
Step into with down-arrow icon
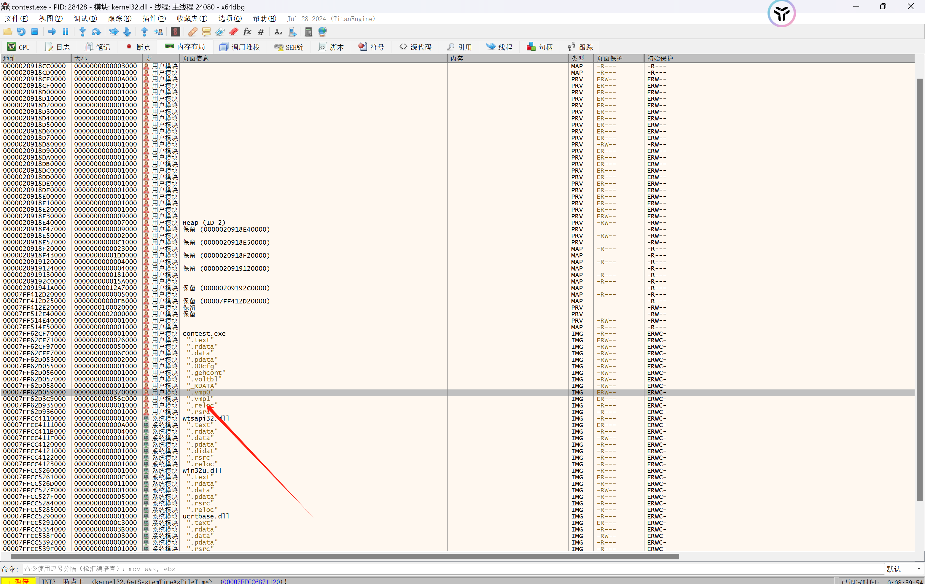click(x=82, y=32)
